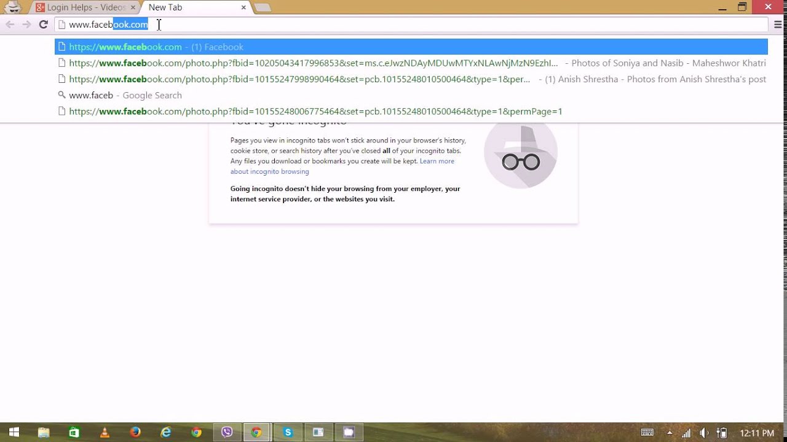Show hidden system tray icons
The width and height of the screenshot is (787, 442).
point(670,433)
